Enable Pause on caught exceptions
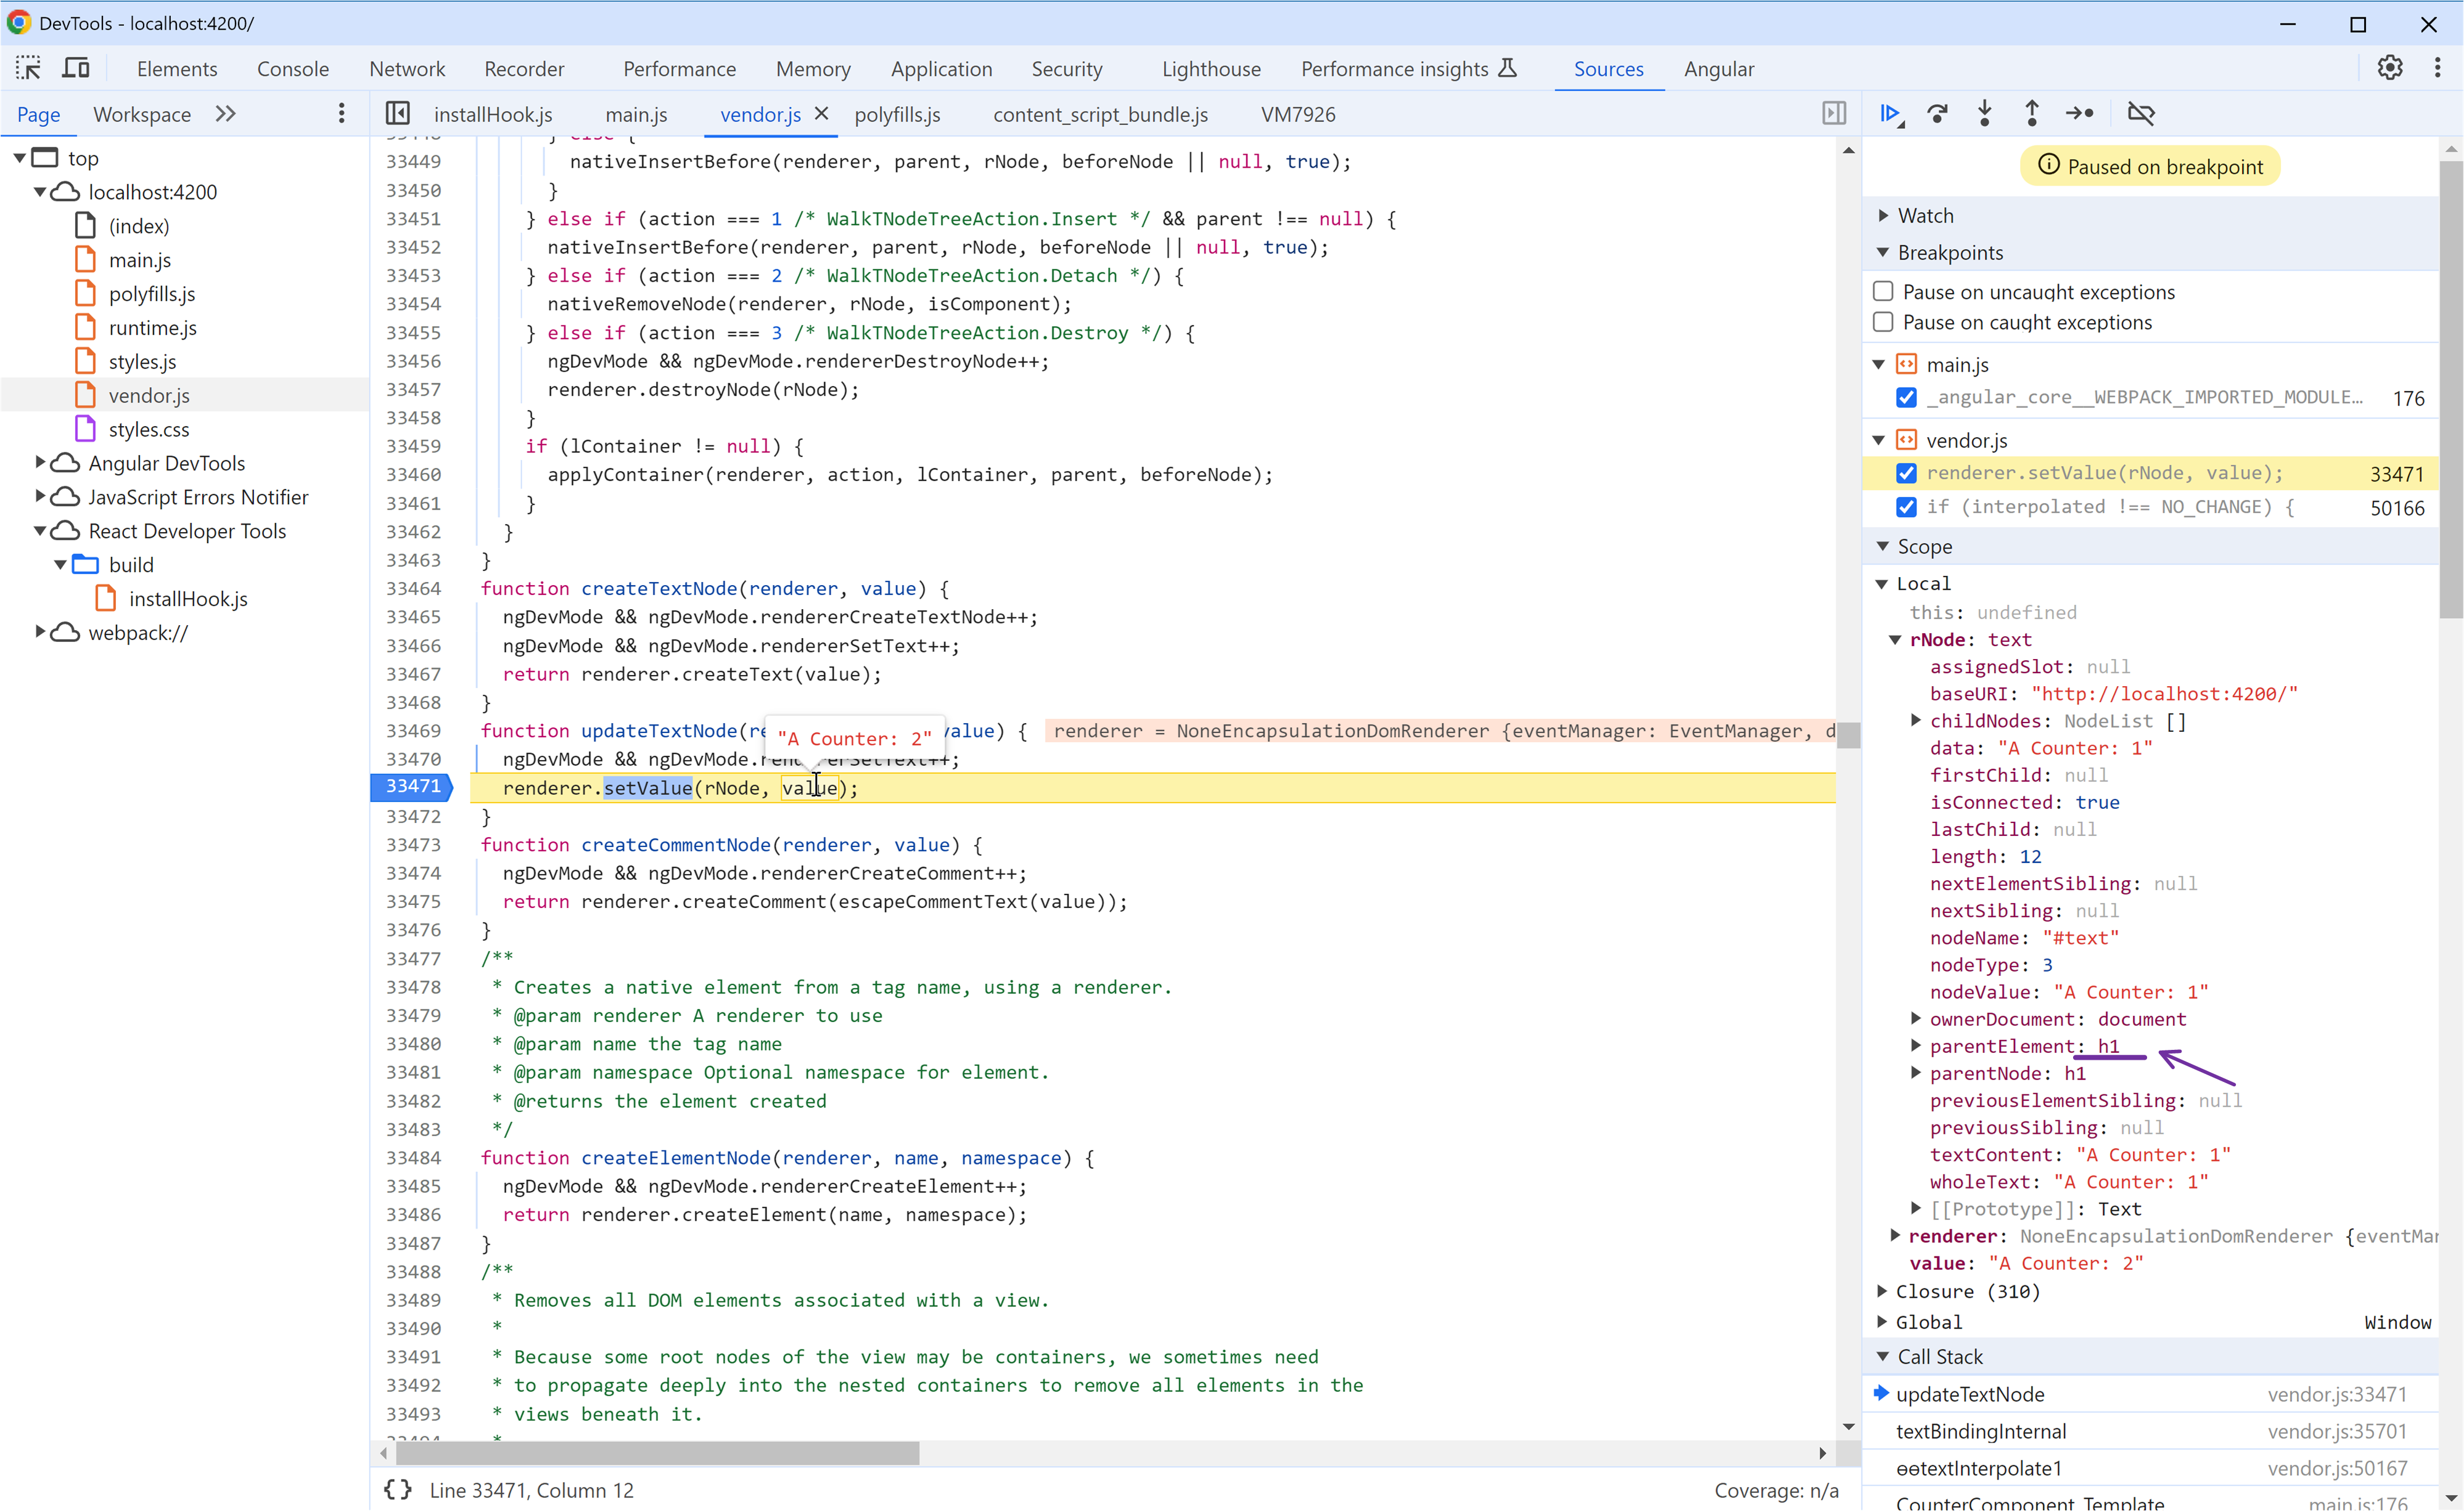This screenshot has width=2464, height=1511. 1884,322
